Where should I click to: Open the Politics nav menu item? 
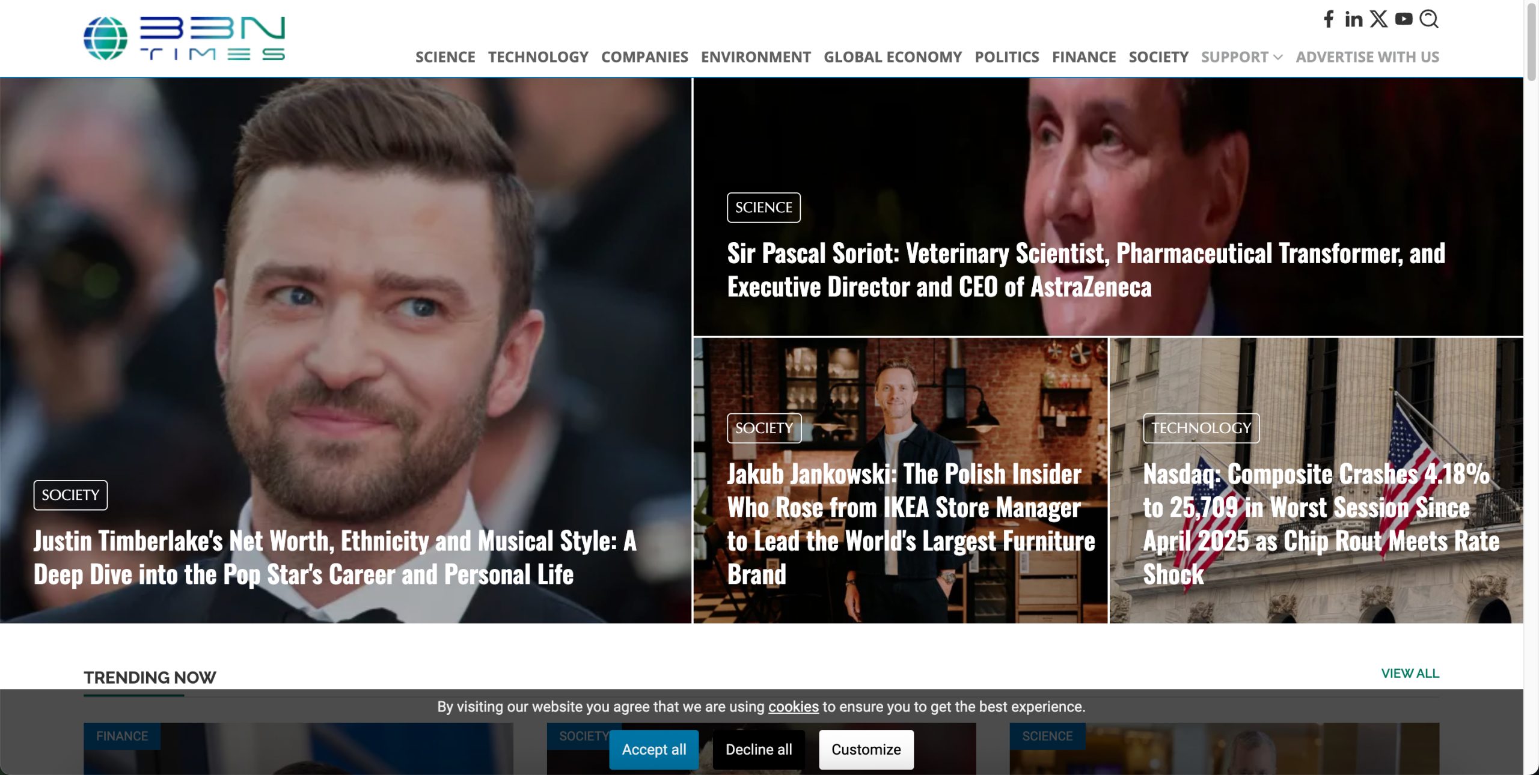1007,57
